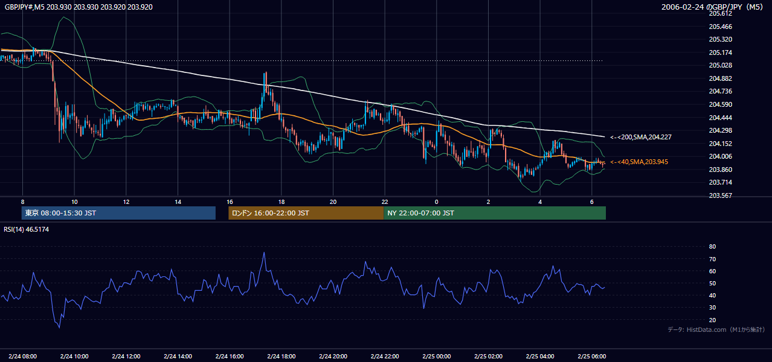The width and height of the screenshot is (772, 362).
Task: Select the 東京 08:00-15:30 JST session bar
Action: (118, 213)
